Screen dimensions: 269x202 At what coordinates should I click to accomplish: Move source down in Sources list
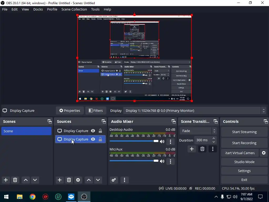click(98, 180)
